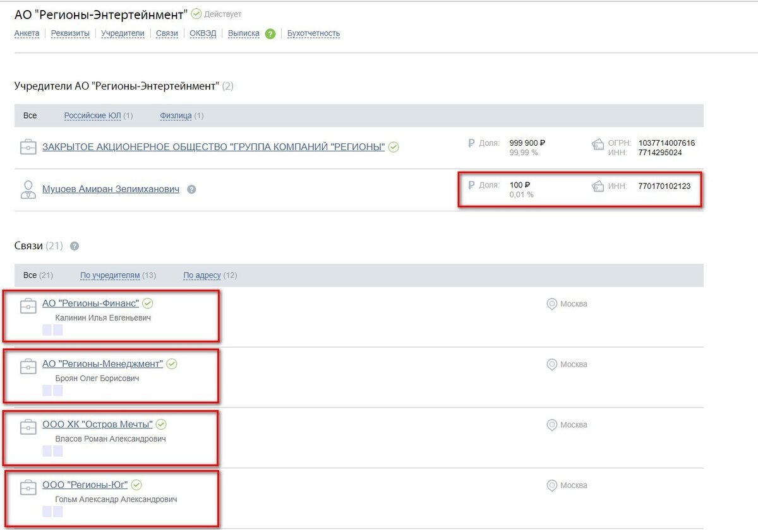This screenshot has width=758, height=530.
Task: Click the briefcase icon of АО Регионы-Менеджмент
Action: click(28, 366)
